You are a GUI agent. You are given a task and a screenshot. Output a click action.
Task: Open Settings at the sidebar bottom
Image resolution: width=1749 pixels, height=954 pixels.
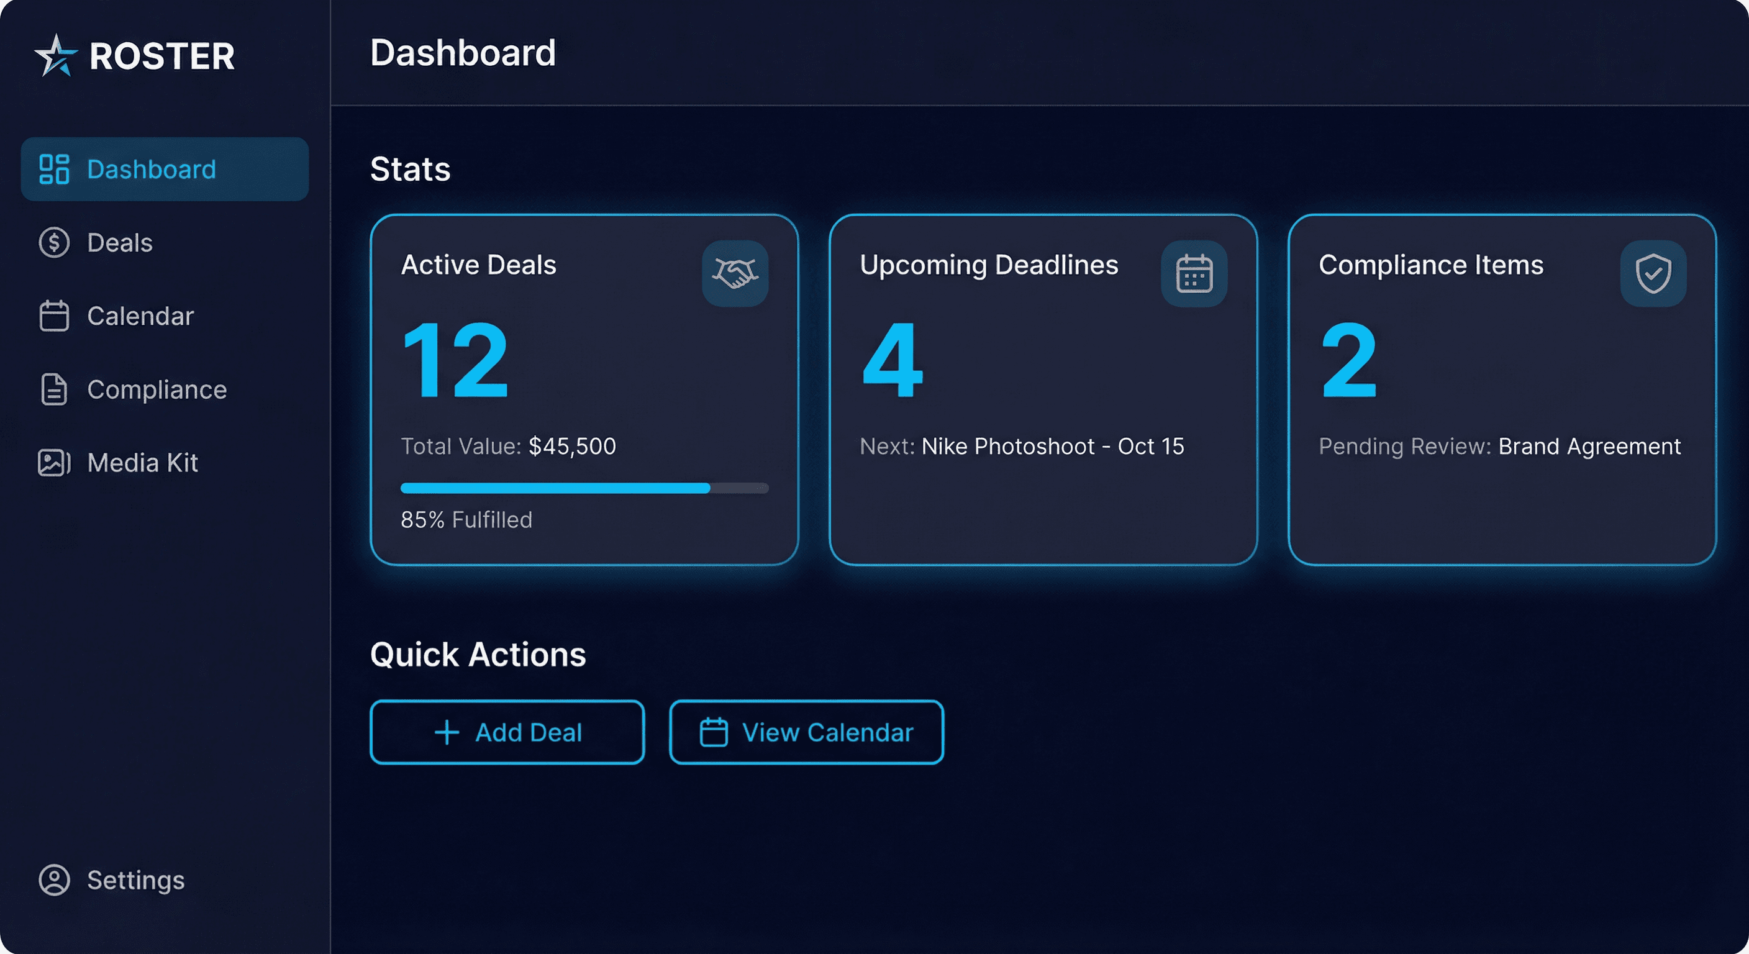(x=136, y=880)
